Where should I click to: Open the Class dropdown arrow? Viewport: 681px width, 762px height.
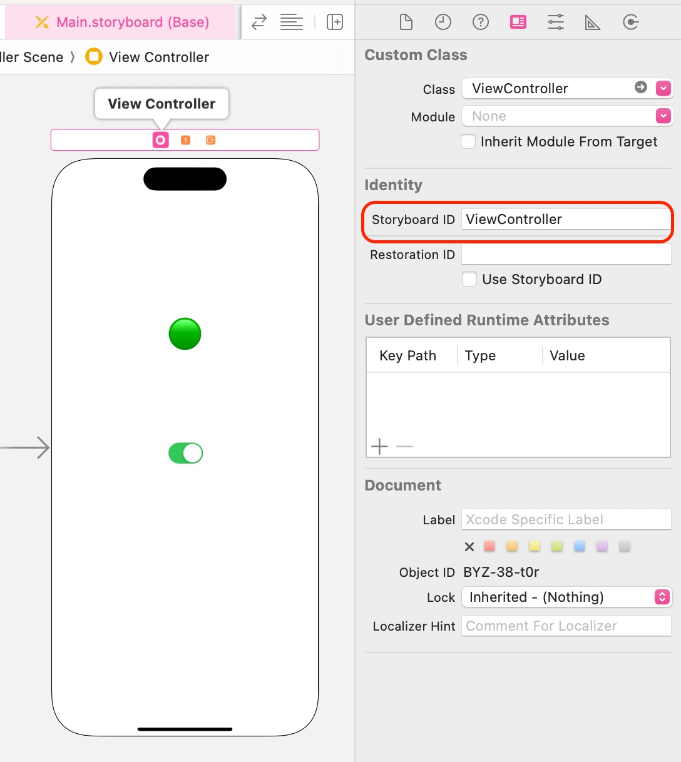coord(663,88)
